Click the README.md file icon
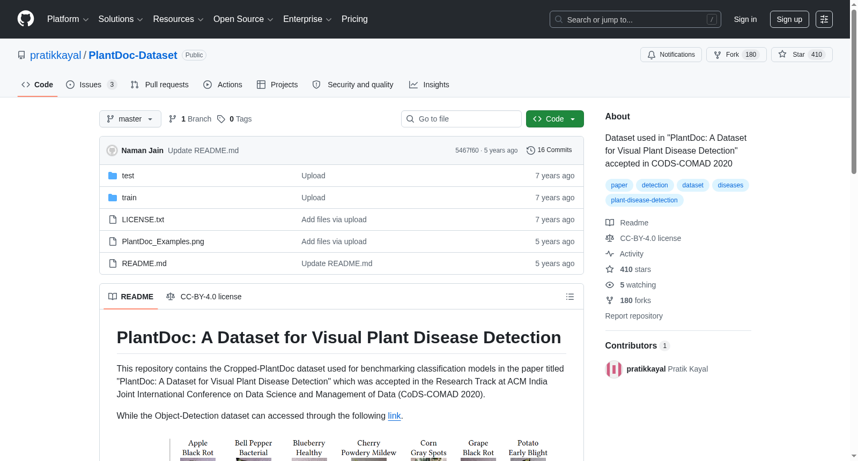 tap(113, 263)
